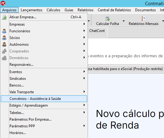Viewport: 164px width, 138px height.
Task: Open dropdown arrow left of Calcular Folha
Action: [89, 21]
